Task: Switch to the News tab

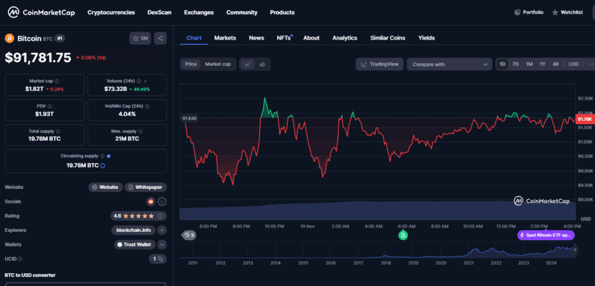Action: click(x=256, y=38)
